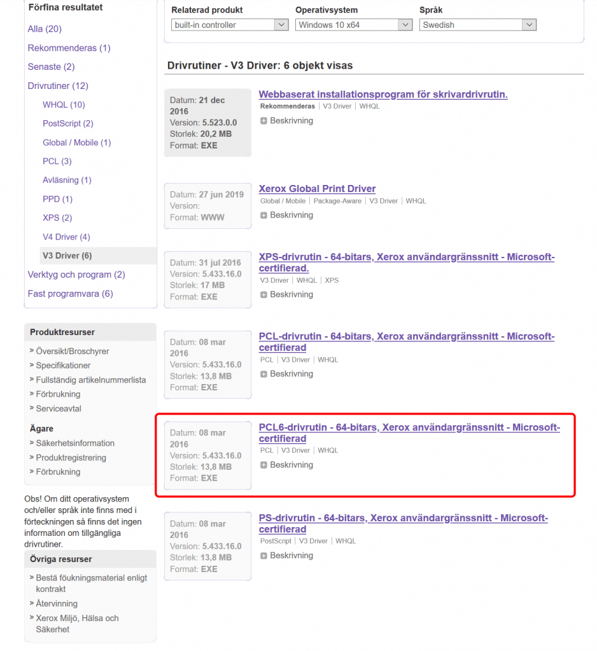Filter results by Alla (20)
This screenshot has width=597, height=651.
click(45, 29)
